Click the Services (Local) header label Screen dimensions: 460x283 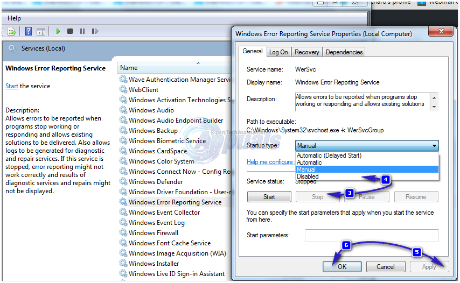43,48
